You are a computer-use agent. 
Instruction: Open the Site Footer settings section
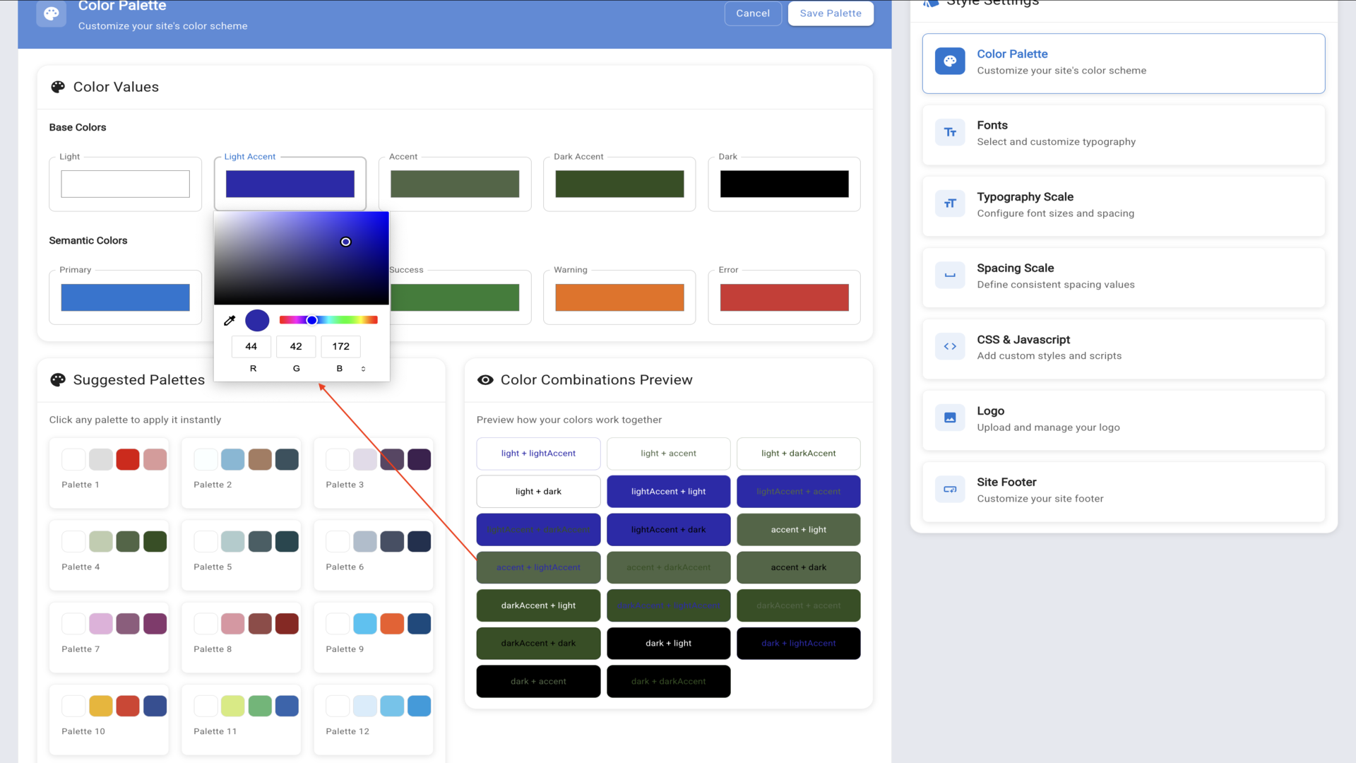point(1123,490)
